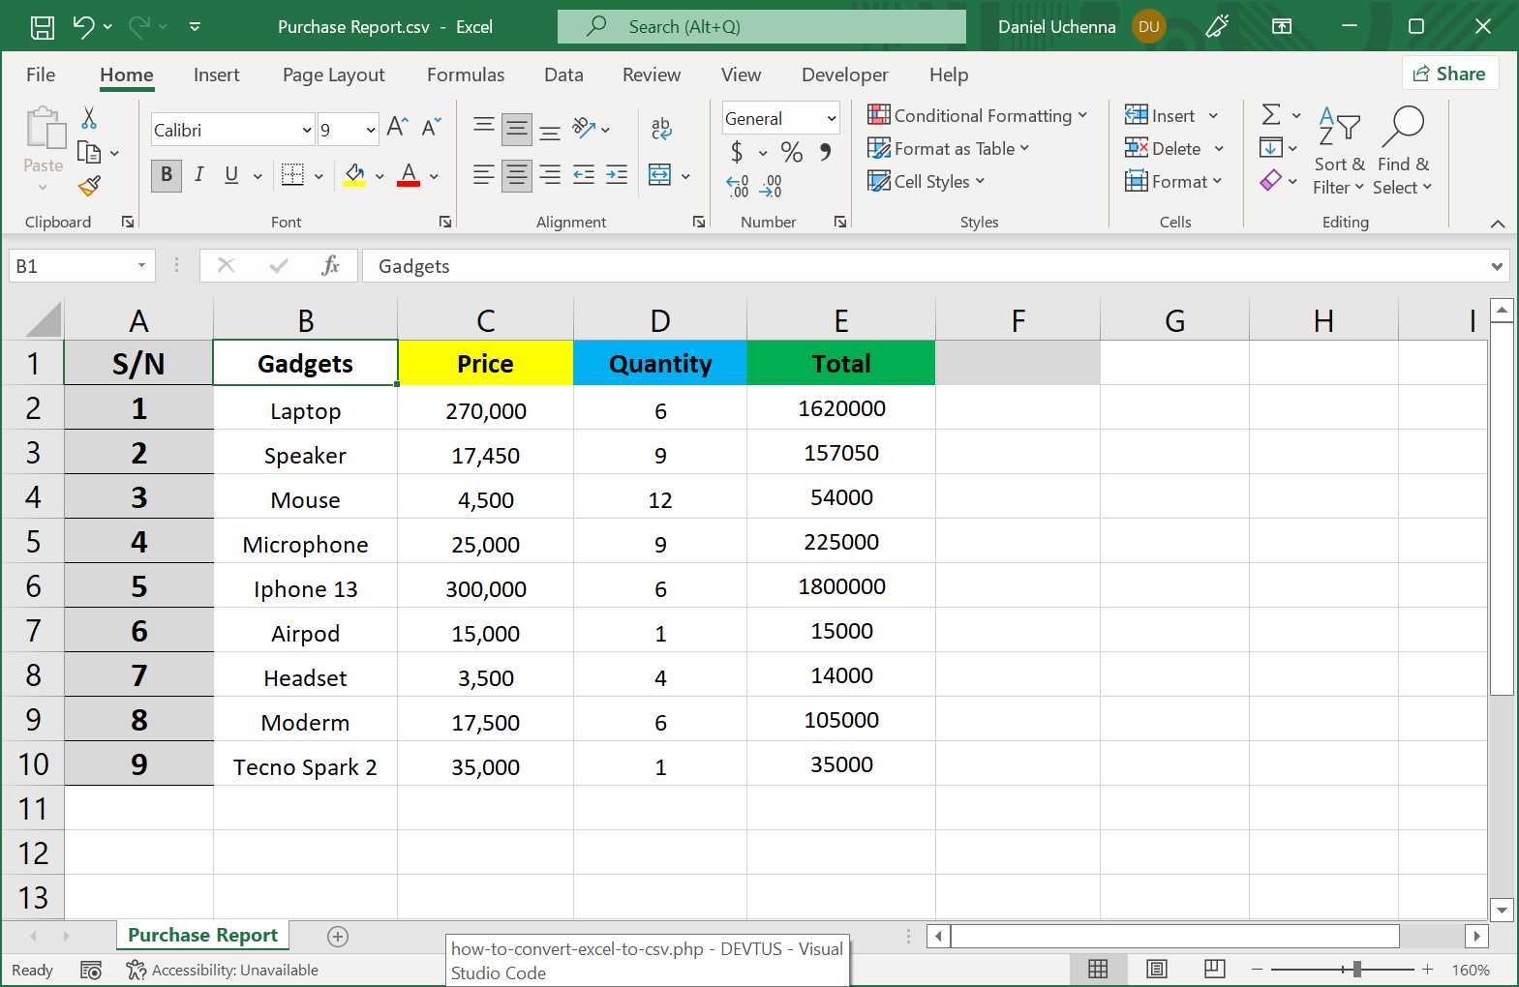Click the Fill down arrow icon
Screen dimensions: 1519x987
[x=1270, y=148]
